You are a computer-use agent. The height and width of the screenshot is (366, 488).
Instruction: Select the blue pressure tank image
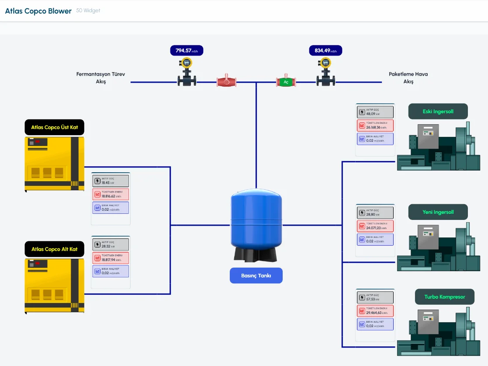256,225
